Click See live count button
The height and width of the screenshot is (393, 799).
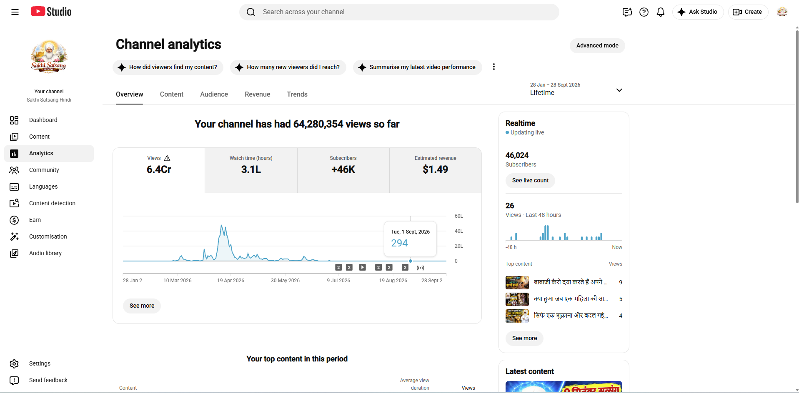[530, 181]
